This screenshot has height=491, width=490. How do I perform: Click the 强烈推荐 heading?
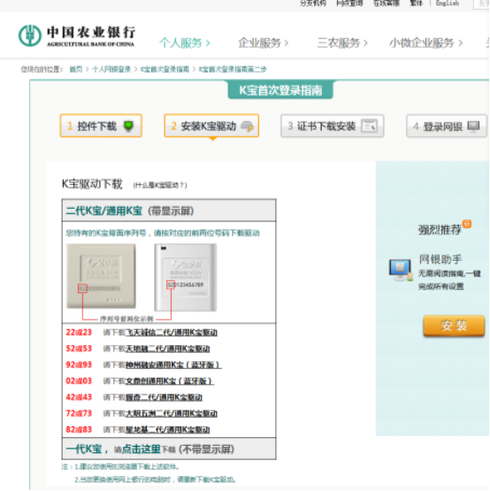(440, 230)
